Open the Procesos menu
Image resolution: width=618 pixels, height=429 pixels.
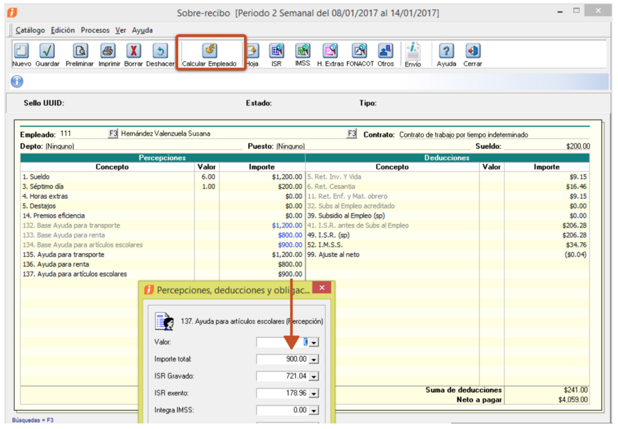click(x=95, y=30)
